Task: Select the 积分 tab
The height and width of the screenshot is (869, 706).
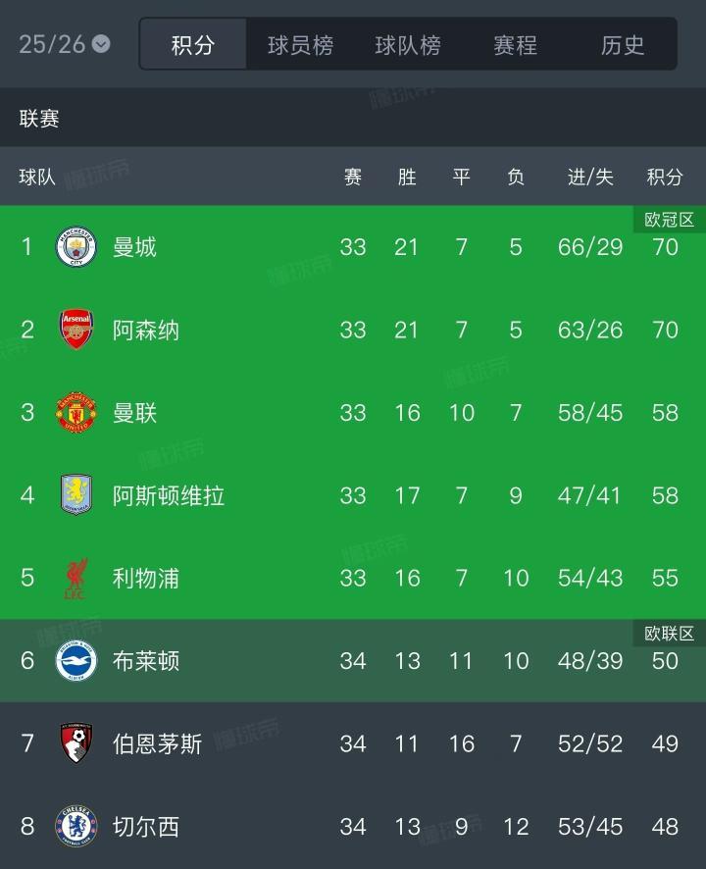Action: pos(192,45)
